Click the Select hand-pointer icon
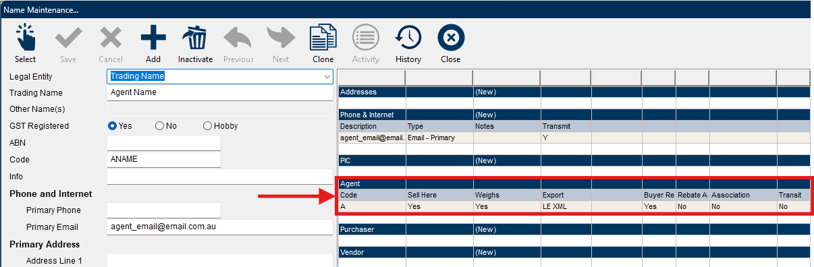 coord(25,37)
